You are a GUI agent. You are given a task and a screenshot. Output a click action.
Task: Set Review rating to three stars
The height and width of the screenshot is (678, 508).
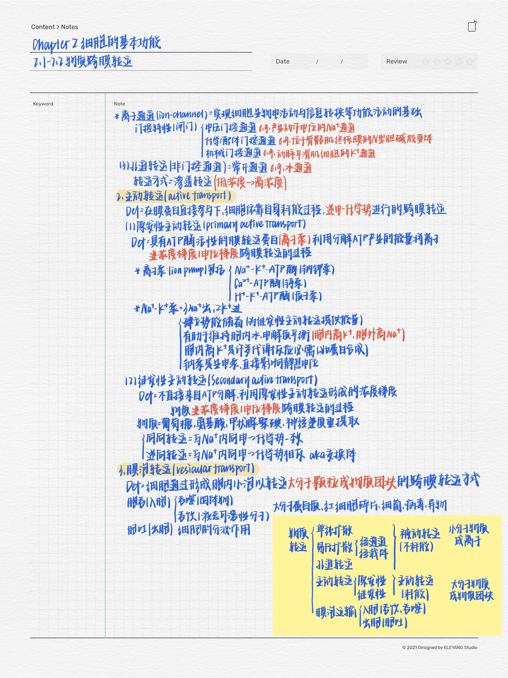448,62
